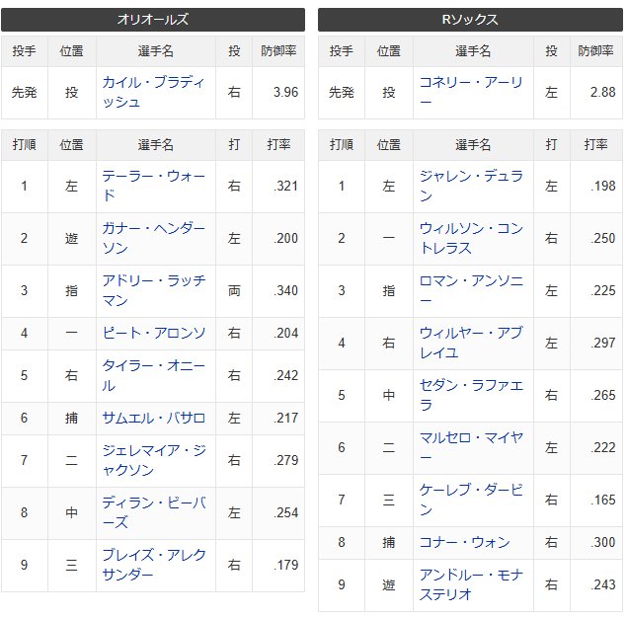Click ピート・アロンソ name link
627x618 pixels.
(x=154, y=333)
